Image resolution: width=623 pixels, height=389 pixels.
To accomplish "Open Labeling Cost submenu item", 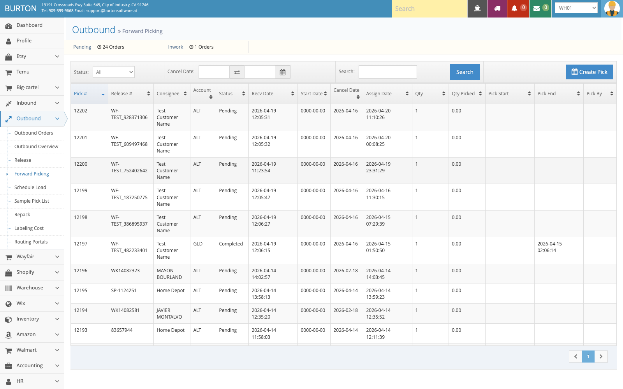I will pos(29,228).
